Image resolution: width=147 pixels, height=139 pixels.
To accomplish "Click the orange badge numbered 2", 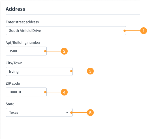I will click(x=64, y=51).
